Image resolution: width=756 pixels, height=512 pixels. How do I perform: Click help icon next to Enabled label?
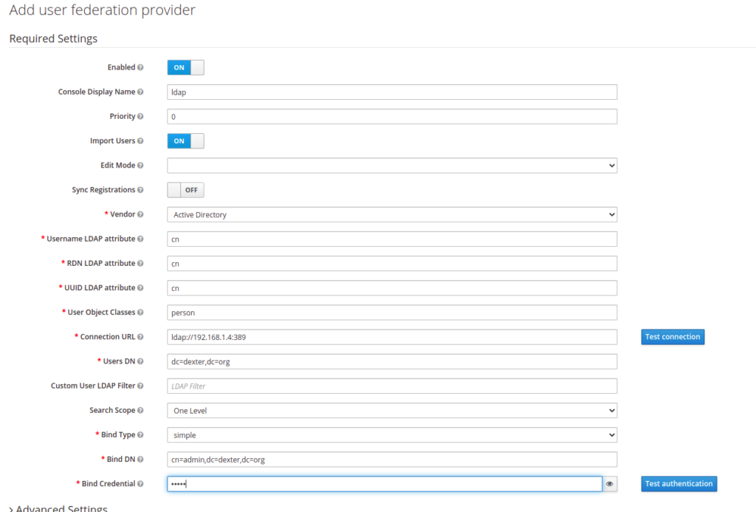click(x=140, y=67)
